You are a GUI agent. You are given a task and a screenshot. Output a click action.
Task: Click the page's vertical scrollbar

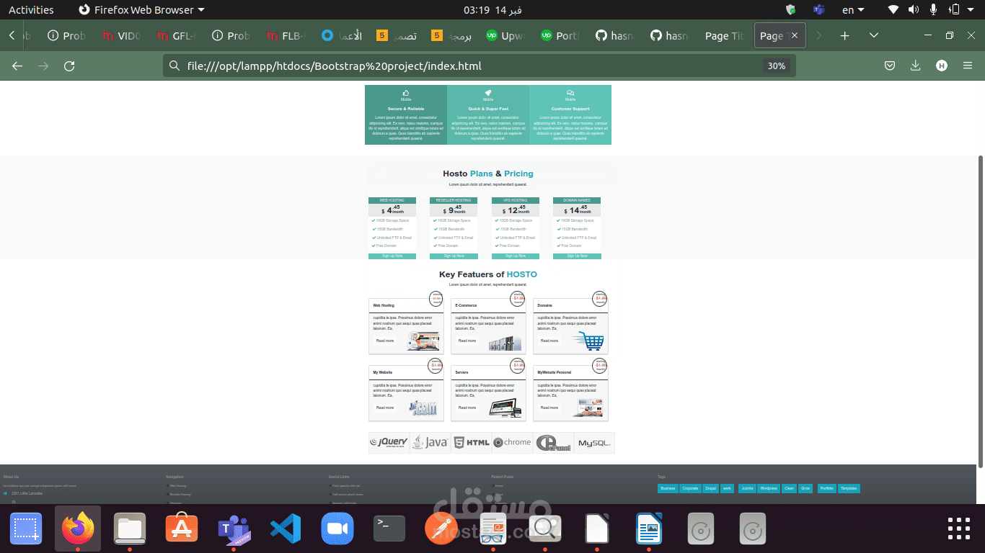[981, 311]
